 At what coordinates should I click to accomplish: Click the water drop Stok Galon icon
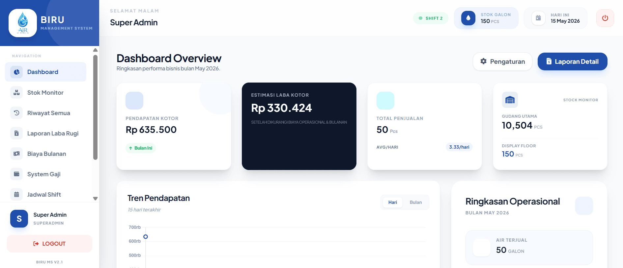click(x=468, y=18)
